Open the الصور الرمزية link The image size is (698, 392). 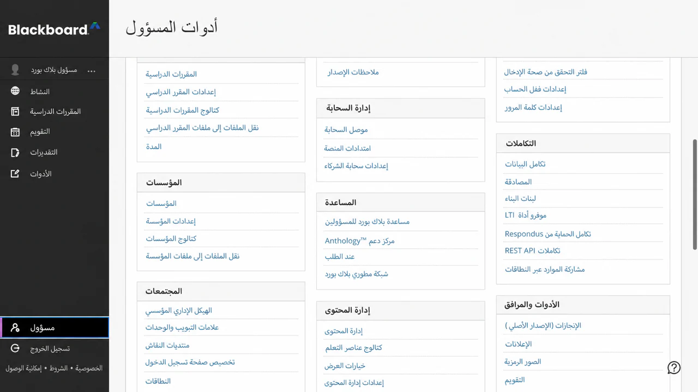click(523, 362)
